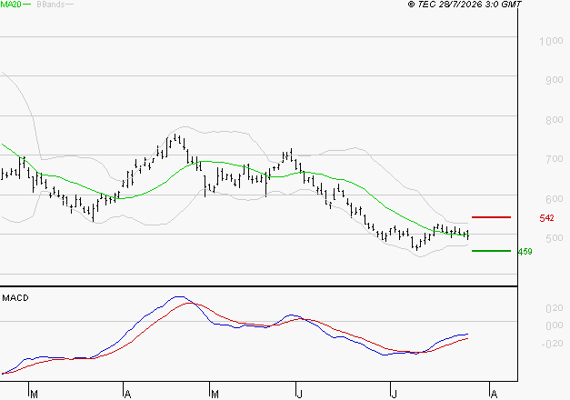Click the green 459 support value

525,252
